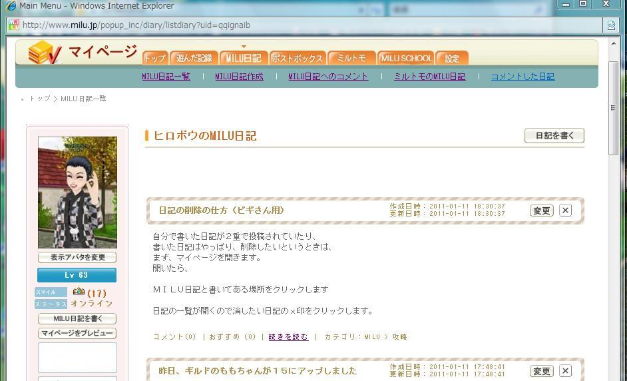Click the page favicon in address bar
627x381 pixels.
[13, 25]
